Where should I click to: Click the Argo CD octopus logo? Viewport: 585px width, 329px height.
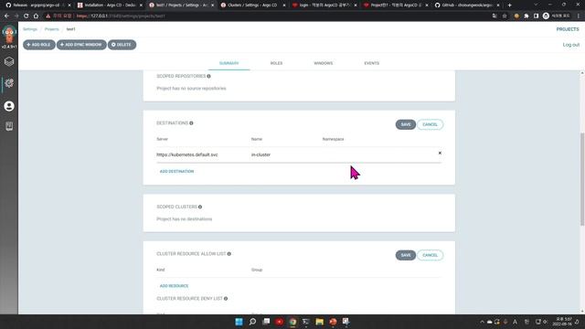(x=9, y=35)
